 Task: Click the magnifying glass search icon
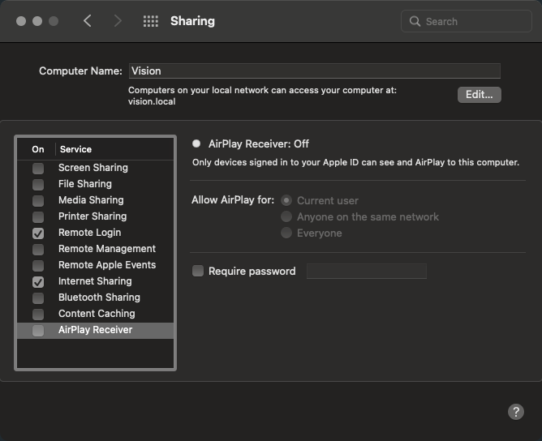coord(415,22)
